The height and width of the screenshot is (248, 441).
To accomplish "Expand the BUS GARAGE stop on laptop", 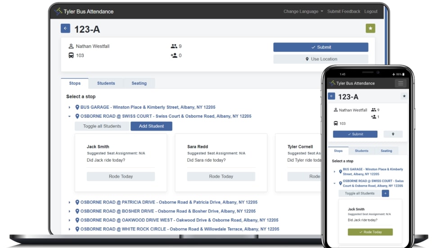I will coord(69,107).
